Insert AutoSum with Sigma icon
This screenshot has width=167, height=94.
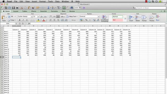pos(48,8)
